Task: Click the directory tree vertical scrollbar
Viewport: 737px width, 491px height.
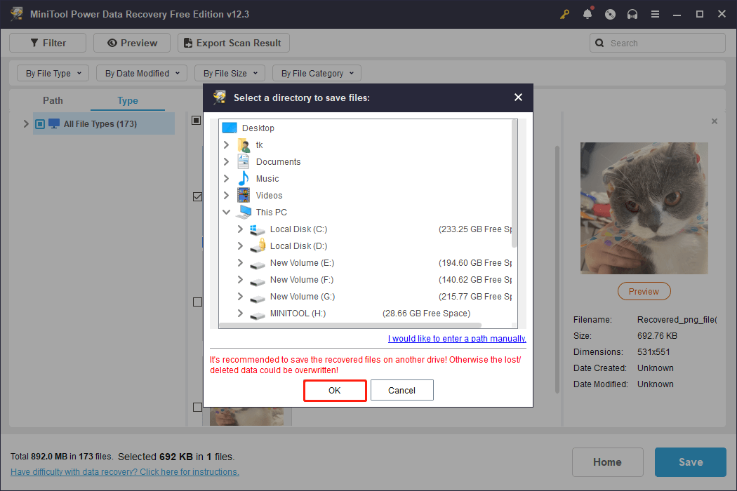Action: (x=514, y=184)
